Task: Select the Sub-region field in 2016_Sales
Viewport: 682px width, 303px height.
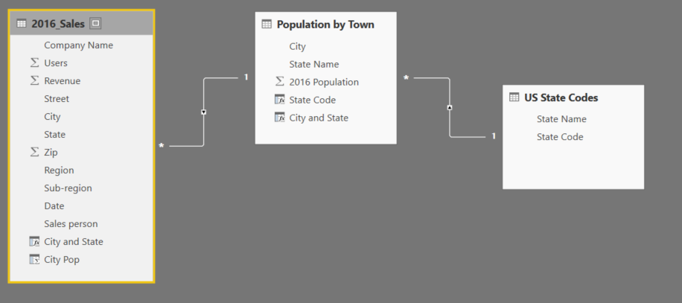Action: [68, 188]
